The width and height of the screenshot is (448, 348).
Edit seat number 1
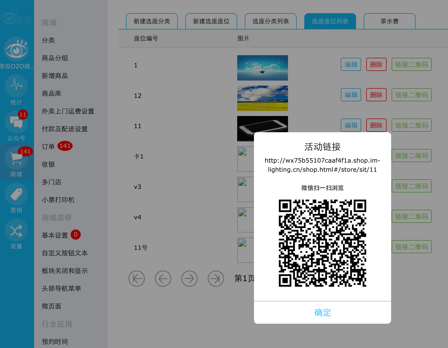[x=351, y=64]
